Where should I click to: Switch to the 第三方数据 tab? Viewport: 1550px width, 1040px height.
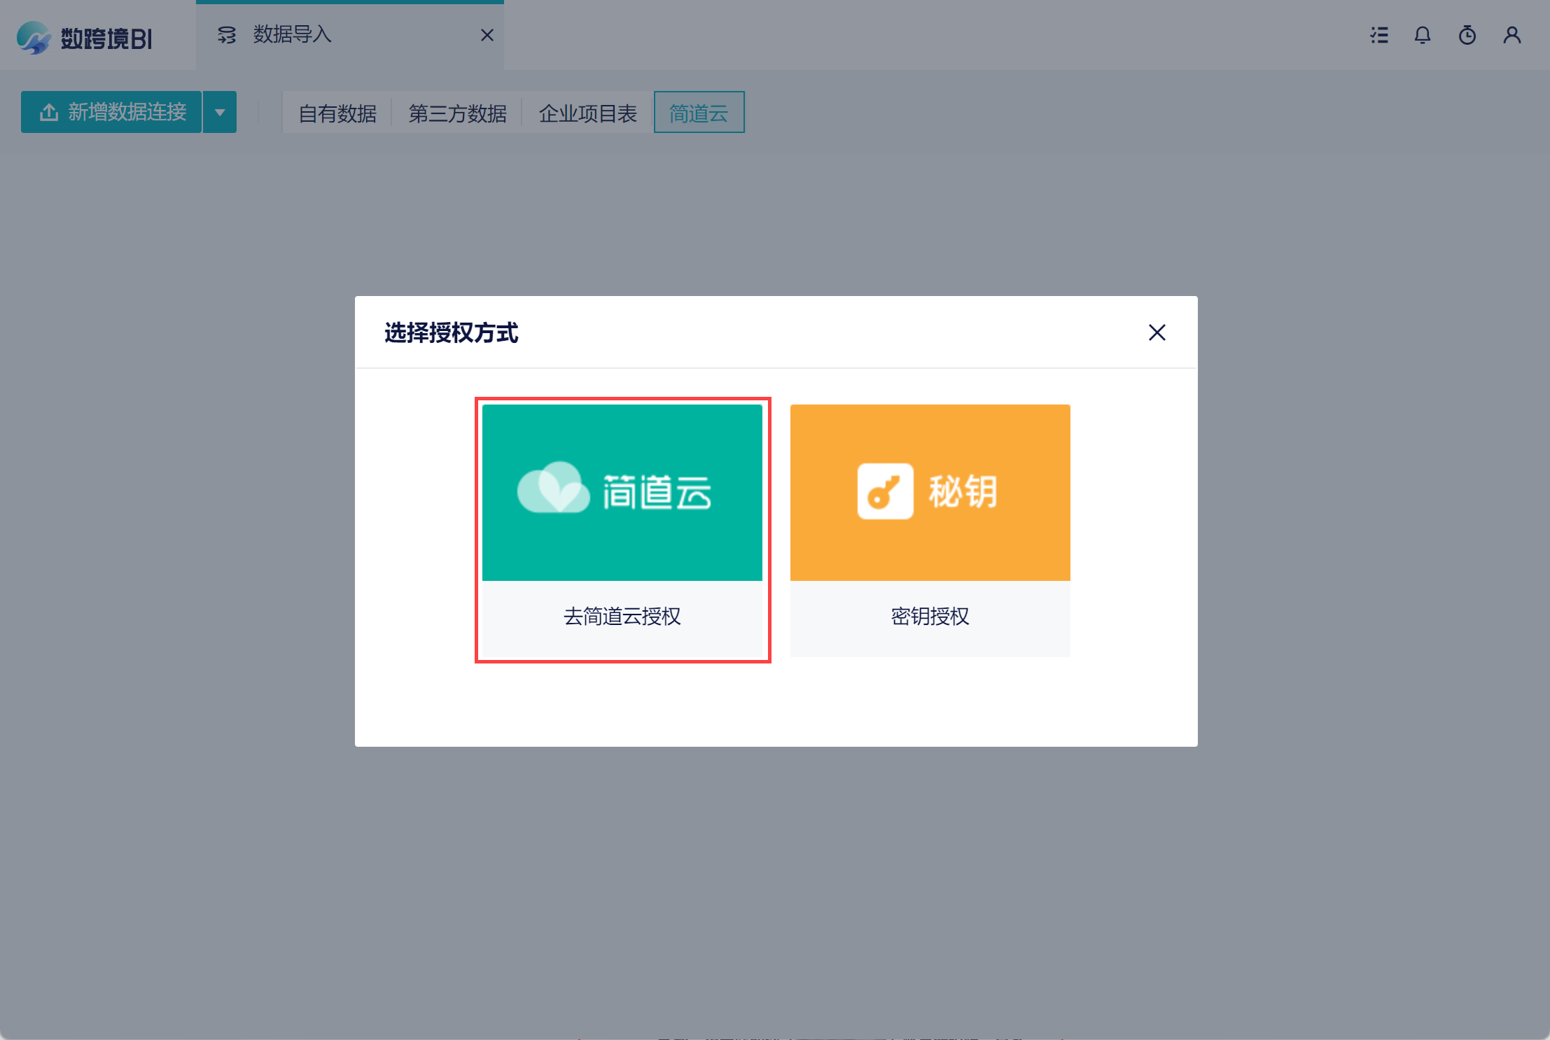pyautogui.click(x=457, y=113)
